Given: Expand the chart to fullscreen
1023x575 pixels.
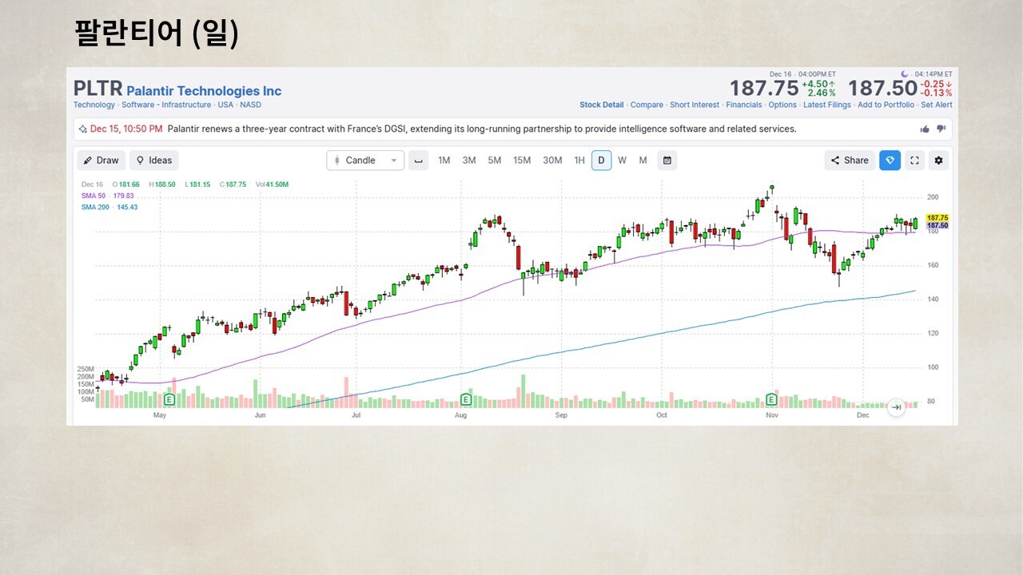Looking at the screenshot, I should point(914,161).
